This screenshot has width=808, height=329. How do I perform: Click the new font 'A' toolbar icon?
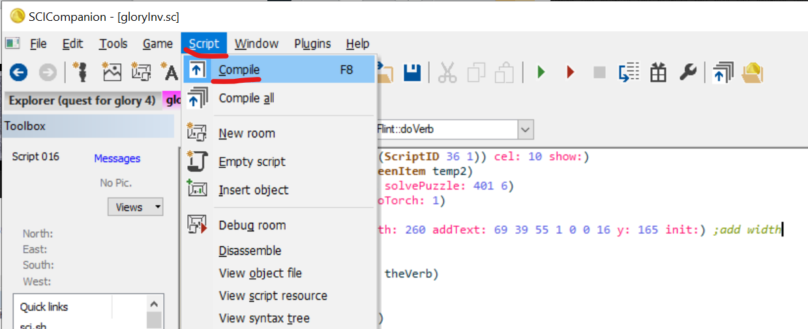click(170, 72)
